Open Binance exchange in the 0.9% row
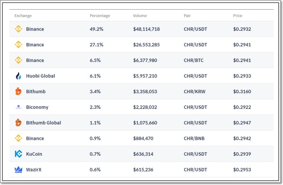 [35, 138]
